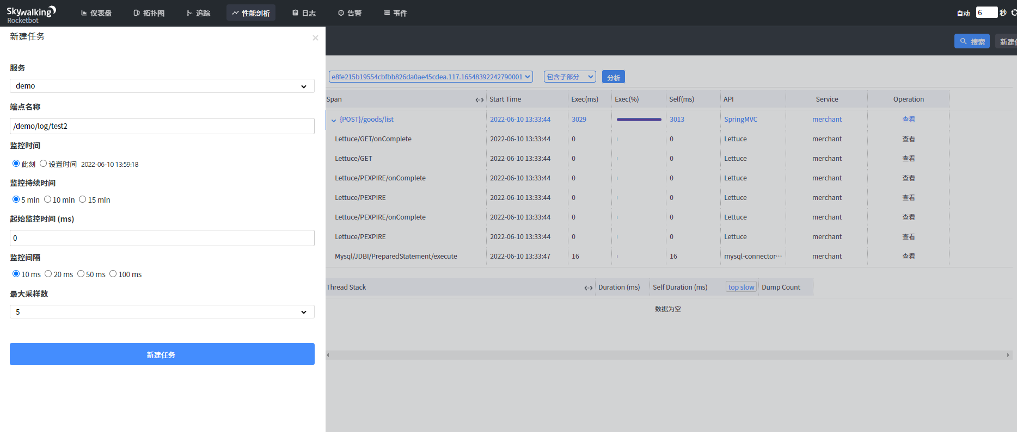Open the 告警 alarm tab
This screenshot has height=432, width=1017.
tap(350, 13)
